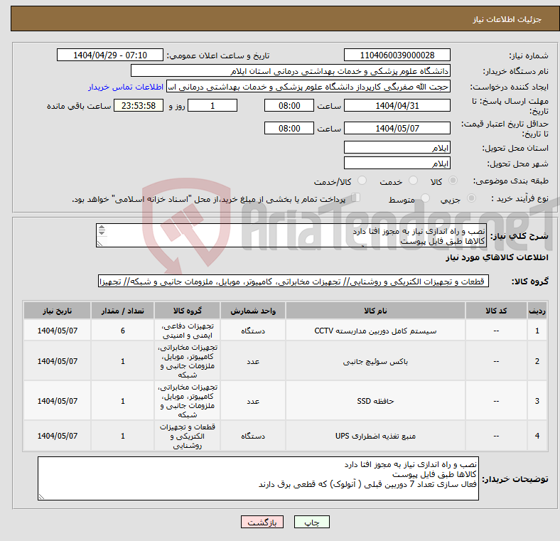The image size is (560, 541).
Task: Click the price validity time 08:00 field
Action: click(x=289, y=128)
